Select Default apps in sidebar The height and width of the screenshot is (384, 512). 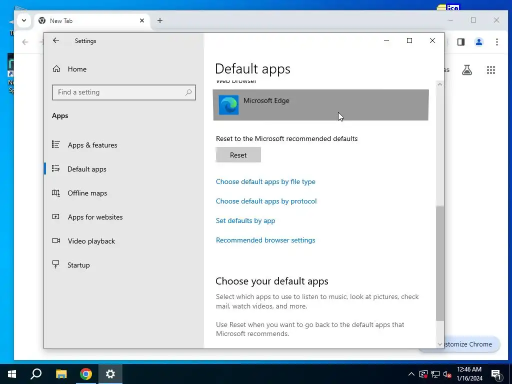coord(87,169)
